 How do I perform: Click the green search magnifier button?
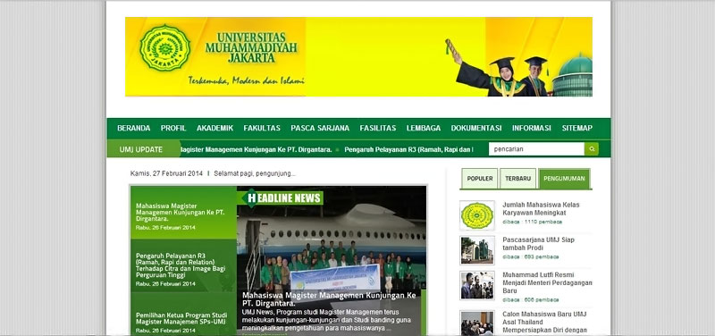point(592,149)
